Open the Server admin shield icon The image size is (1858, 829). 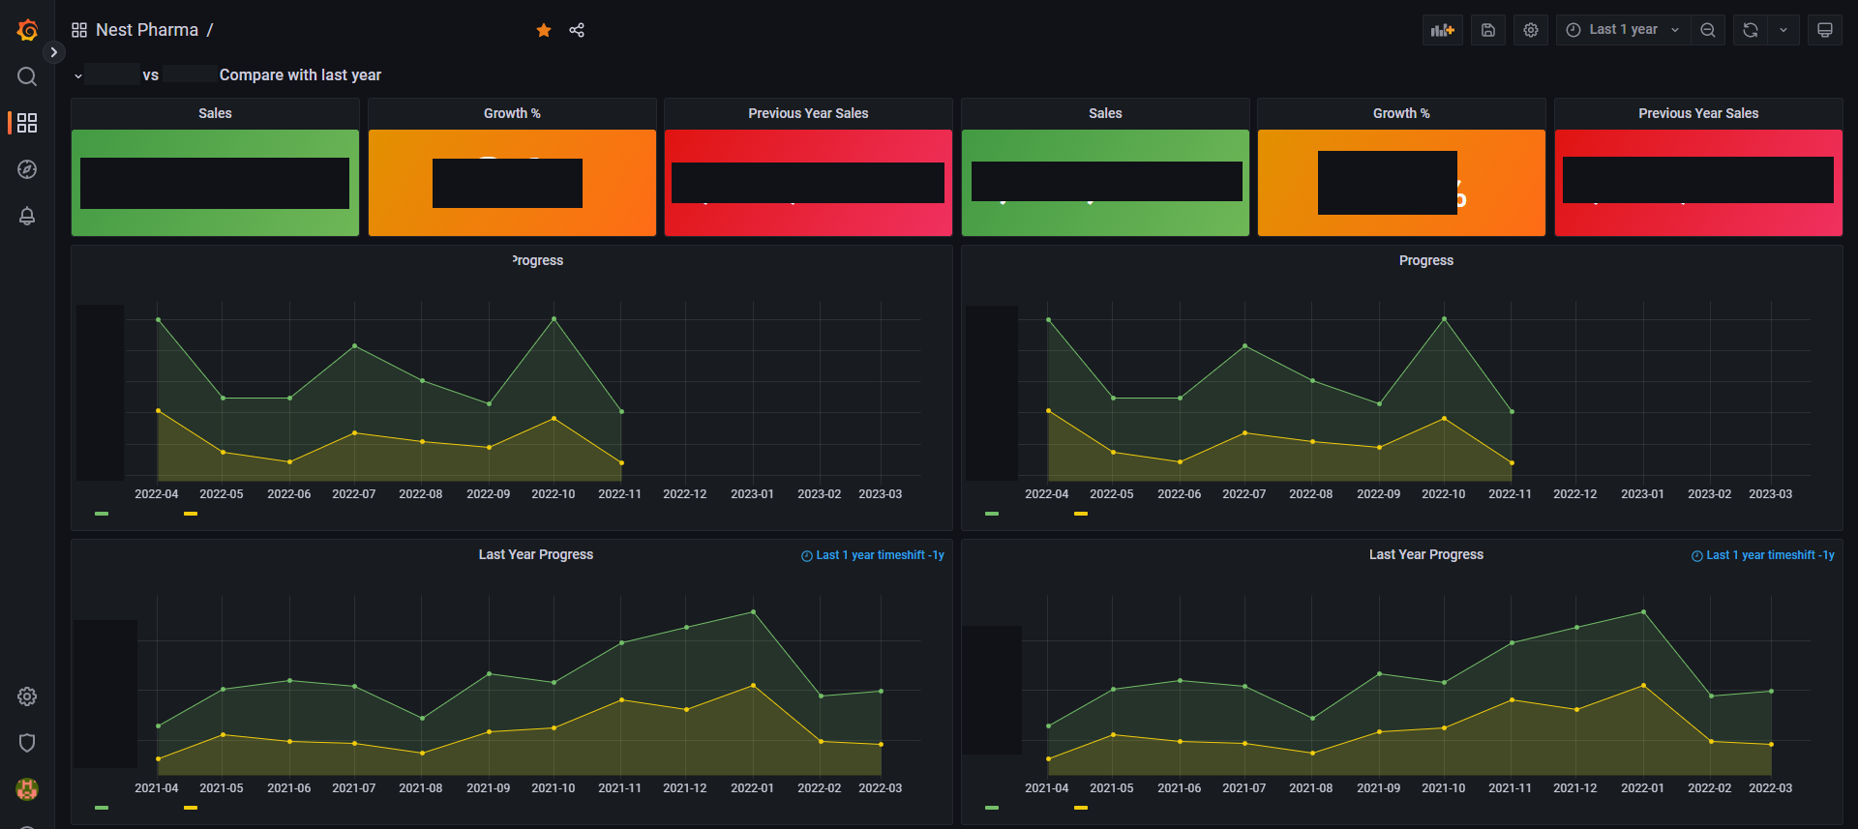27,743
